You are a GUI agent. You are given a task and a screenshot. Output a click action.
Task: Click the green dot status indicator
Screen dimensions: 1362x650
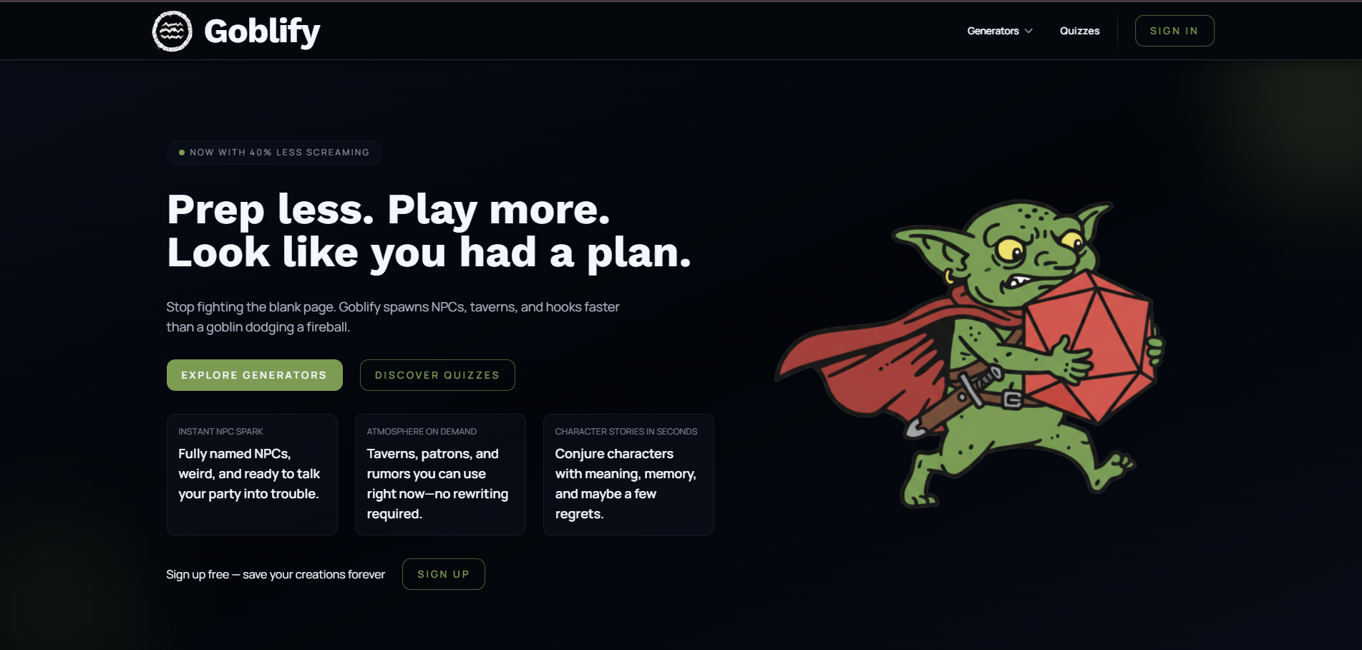[x=182, y=152]
